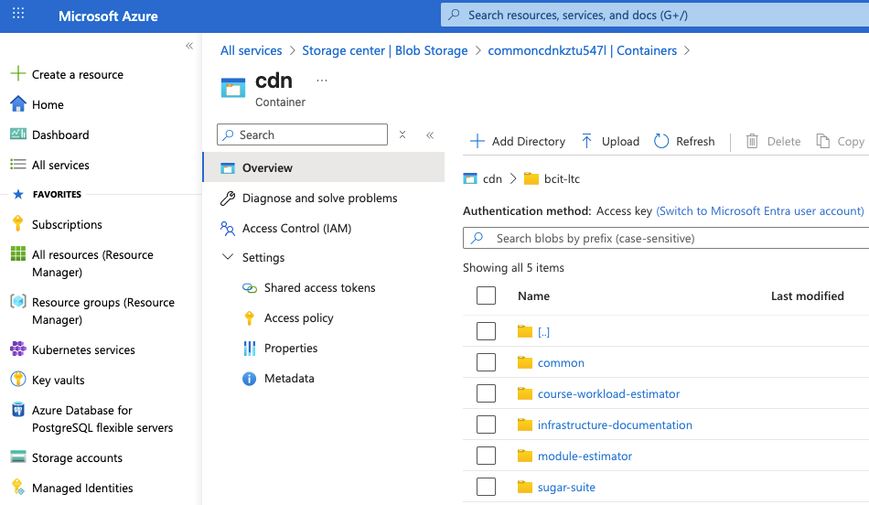Open the [..] parent directory link
This screenshot has width=869, height=505.
point(543,331)
